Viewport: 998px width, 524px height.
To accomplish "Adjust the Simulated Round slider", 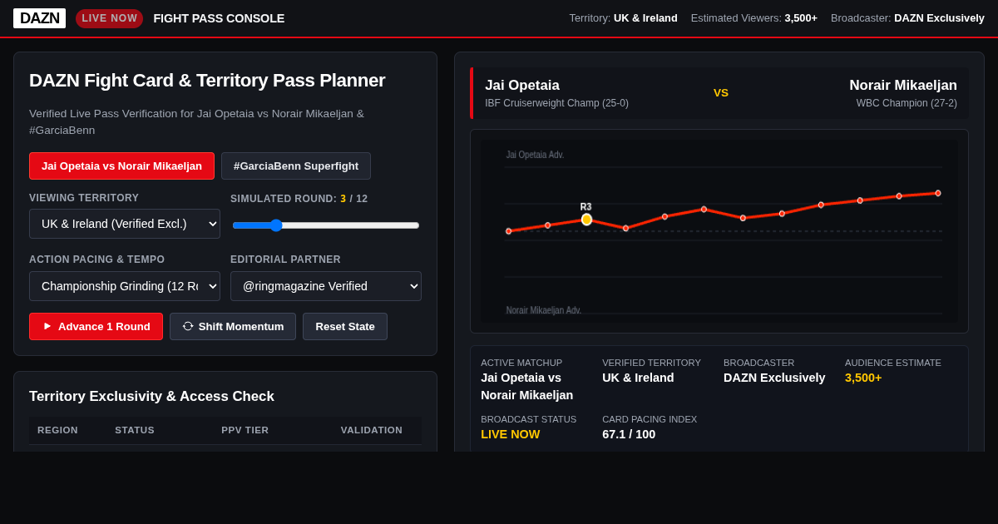I will click(x=326, y=225).
